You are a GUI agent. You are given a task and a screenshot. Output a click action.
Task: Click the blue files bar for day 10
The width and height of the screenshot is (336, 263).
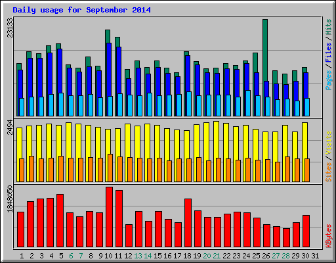pos(109,69)
